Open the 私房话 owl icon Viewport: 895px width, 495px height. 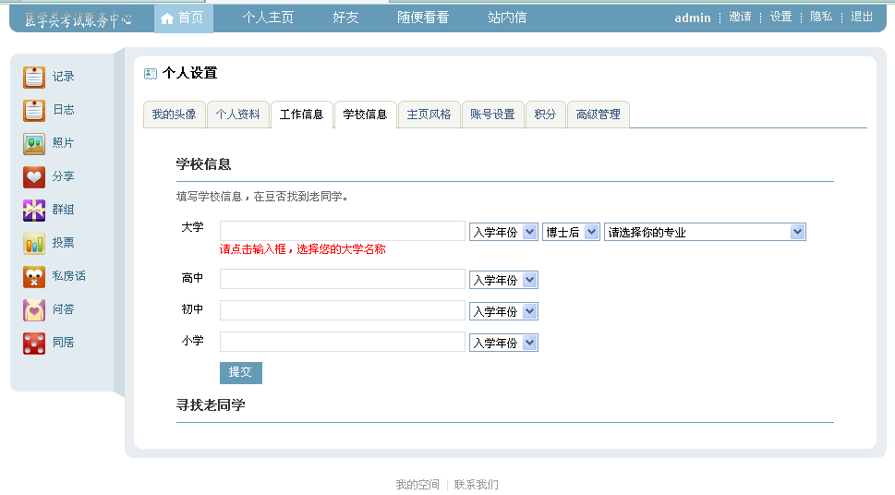click(33, 277)
